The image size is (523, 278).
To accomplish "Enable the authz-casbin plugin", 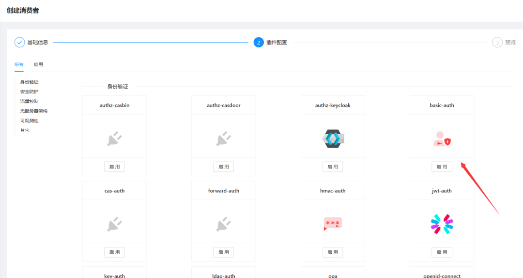I will pos(114,167).
